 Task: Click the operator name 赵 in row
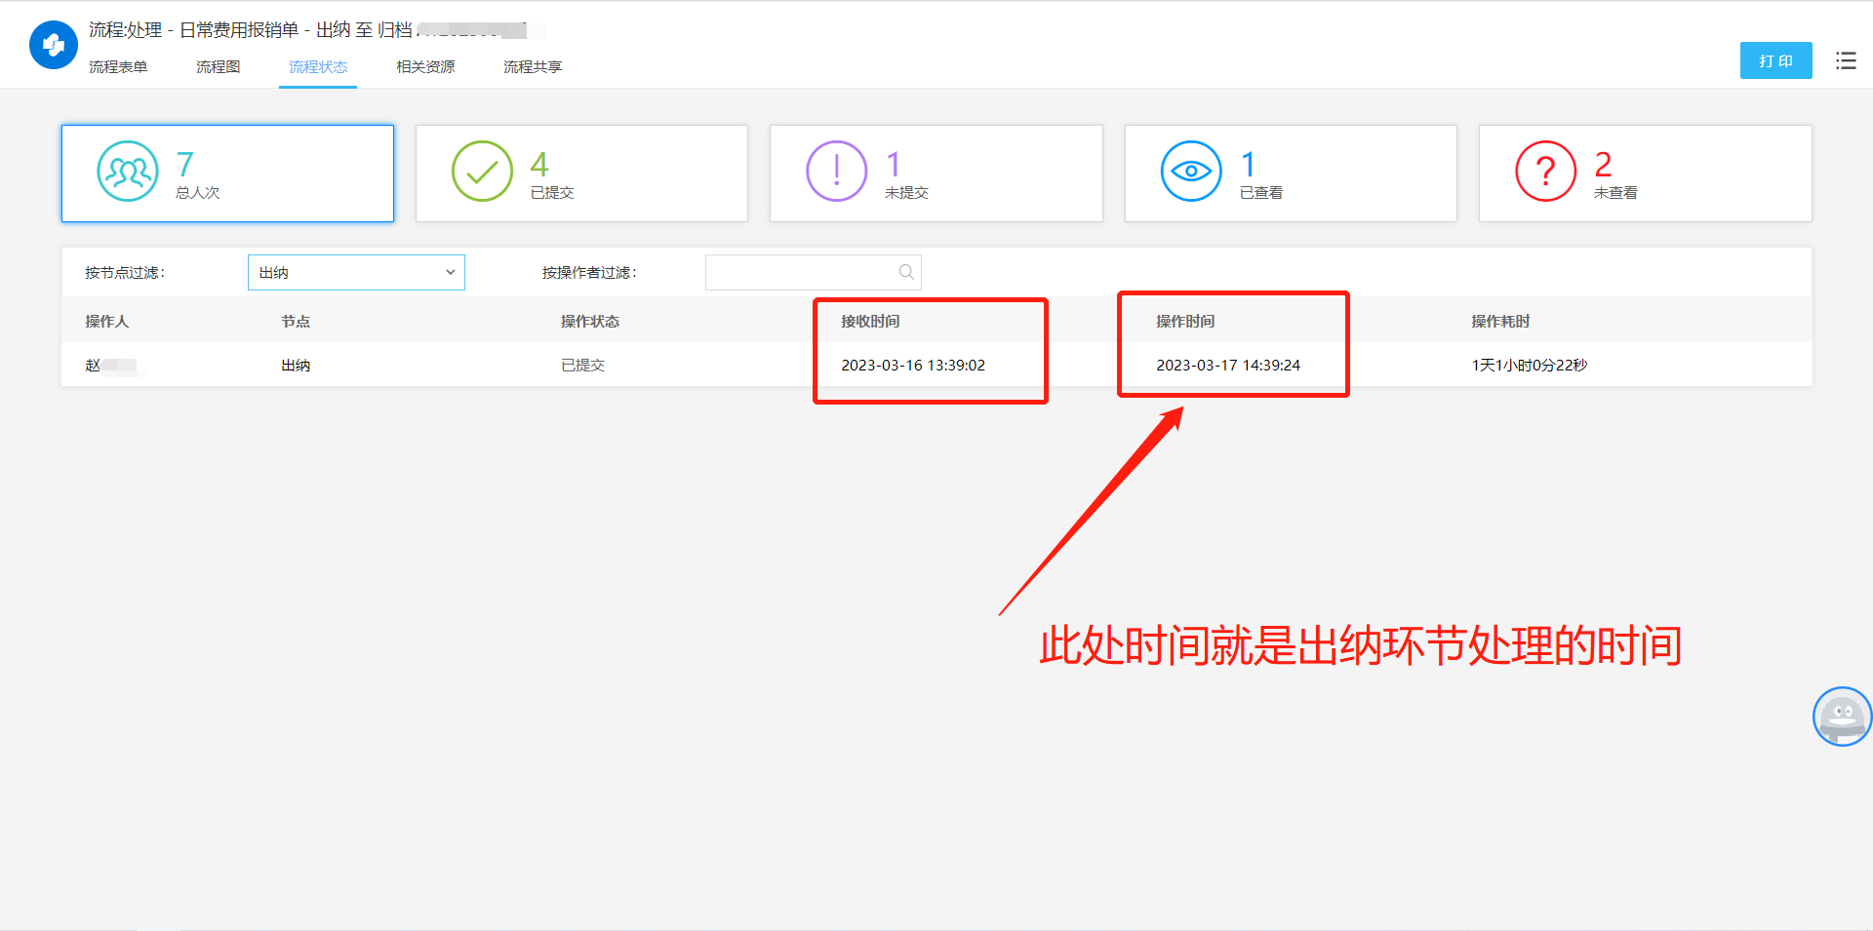pos(93,366)
